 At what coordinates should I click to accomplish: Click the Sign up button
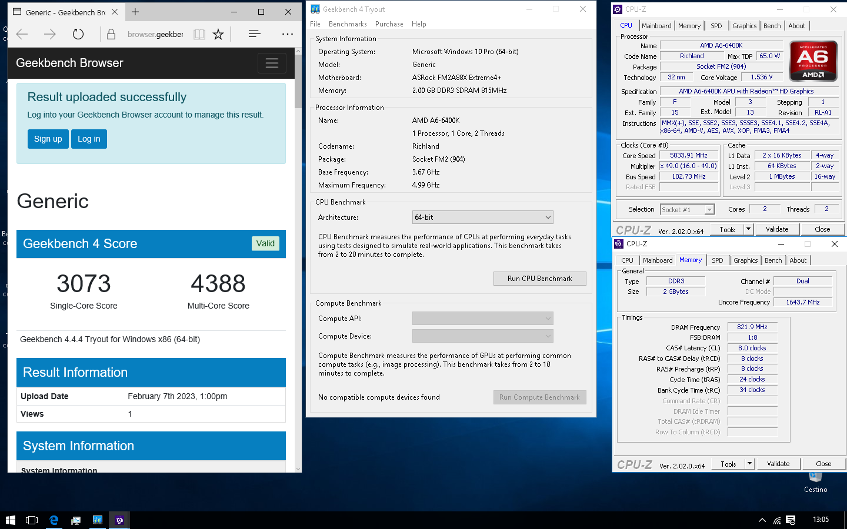[48, 139]
